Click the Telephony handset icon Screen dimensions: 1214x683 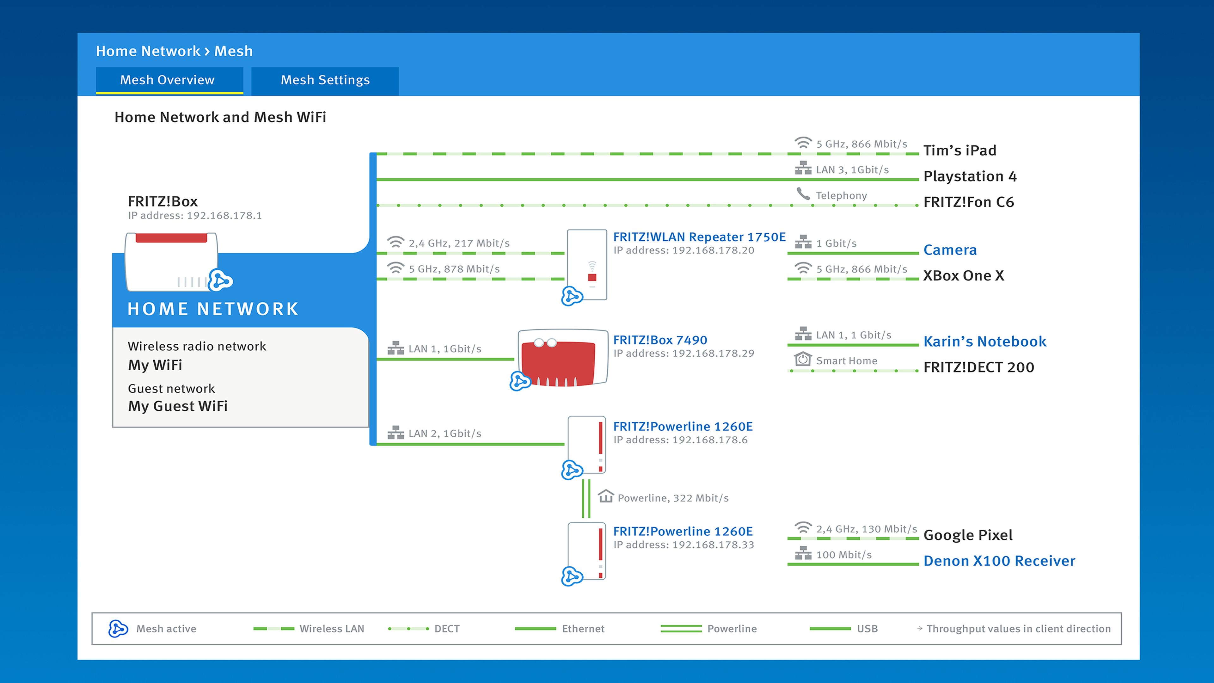pyautogui.click(x=803, y=194)
